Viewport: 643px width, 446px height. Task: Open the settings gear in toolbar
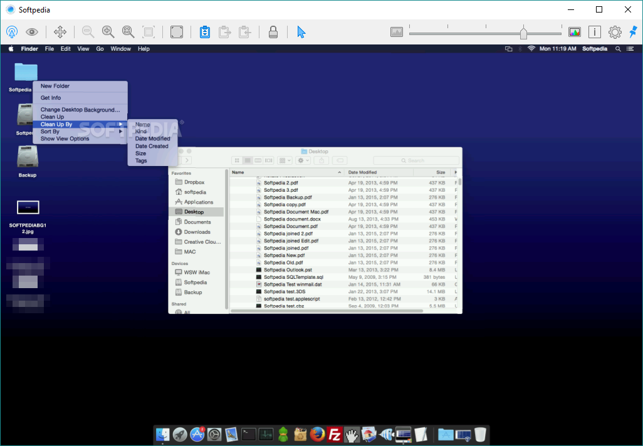(615, 31)
